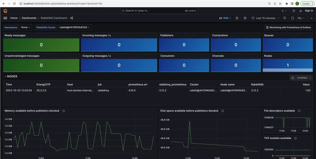Refresh the dashboard now
316x159 pixels.
pyautogui.click(x=292, y=18)
